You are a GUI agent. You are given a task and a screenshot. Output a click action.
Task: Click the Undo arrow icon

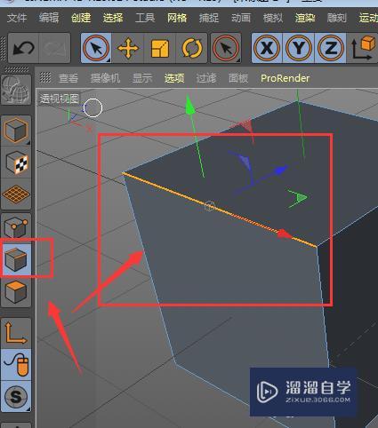[24, 48]
